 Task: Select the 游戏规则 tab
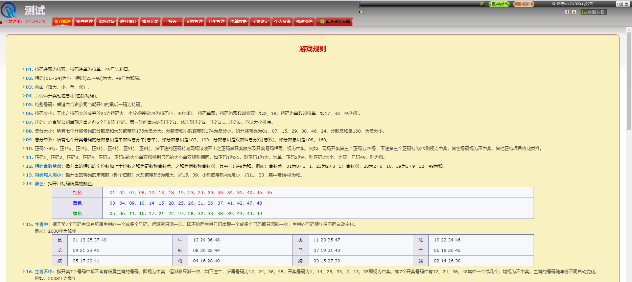coord(63,22)
